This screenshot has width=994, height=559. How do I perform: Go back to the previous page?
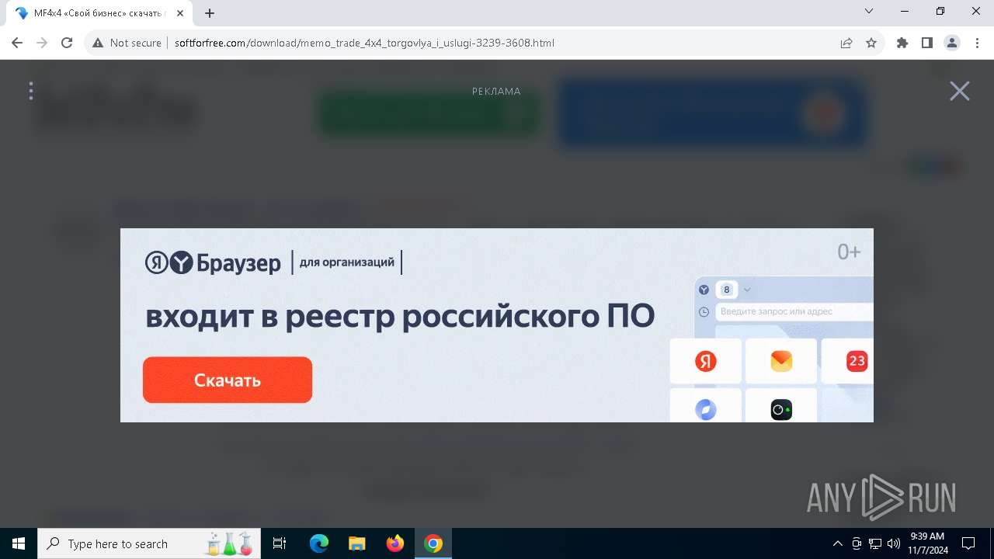17,43
